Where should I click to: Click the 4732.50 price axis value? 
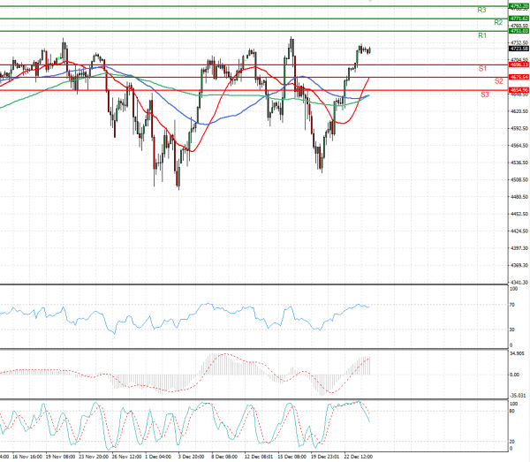coord(519,43)
